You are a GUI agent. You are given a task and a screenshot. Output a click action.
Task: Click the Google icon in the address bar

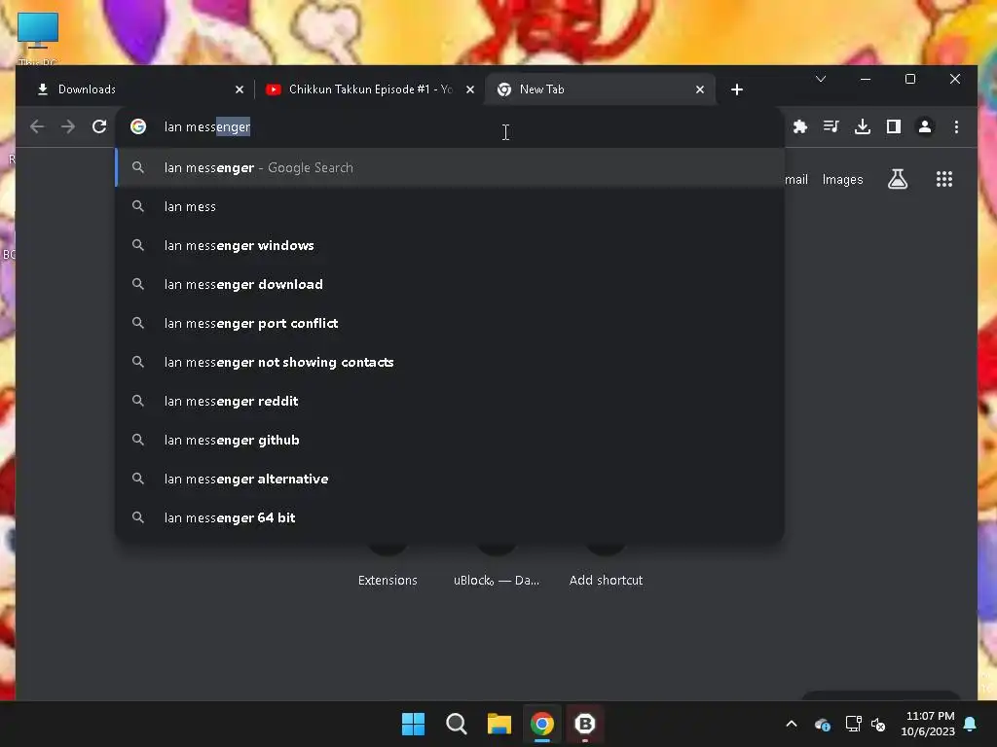(x=138, y=126)
